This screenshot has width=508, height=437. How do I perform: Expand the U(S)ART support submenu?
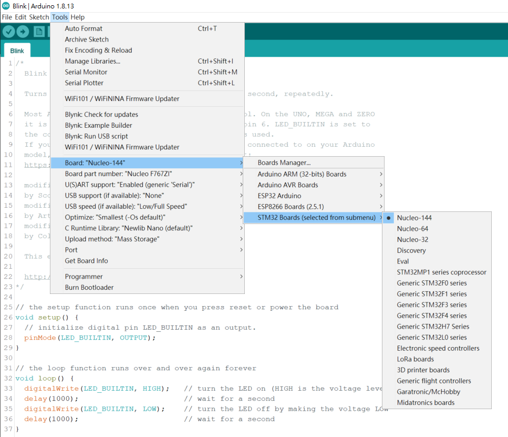pyautogui.click(x=148, y=185)
